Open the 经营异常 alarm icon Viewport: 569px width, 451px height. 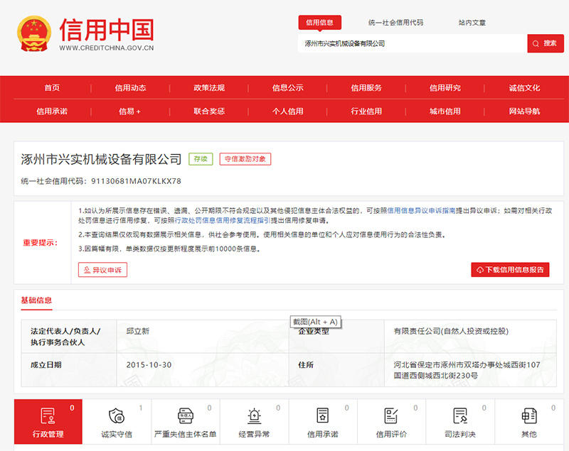pos(254,416)
